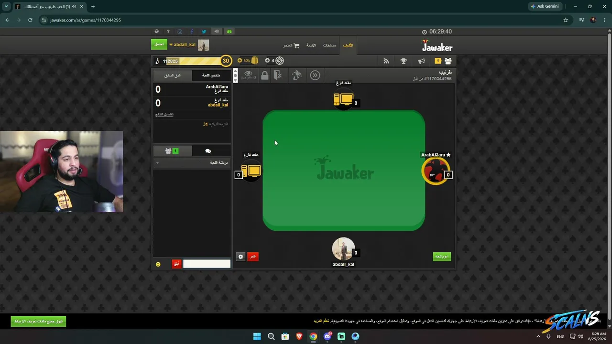Click the abdall_kal avatar below the table
The height and width of the screenshot is (344, 612).
point(343,249)
